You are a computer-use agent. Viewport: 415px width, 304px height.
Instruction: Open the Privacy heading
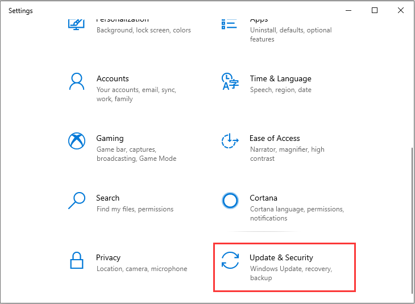point(108,258)
